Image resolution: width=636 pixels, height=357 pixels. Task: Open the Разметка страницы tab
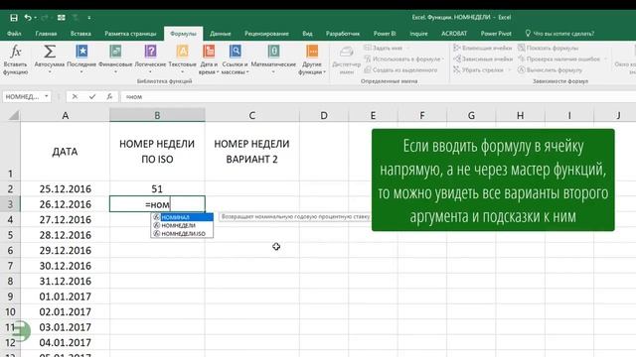(130, 34)
